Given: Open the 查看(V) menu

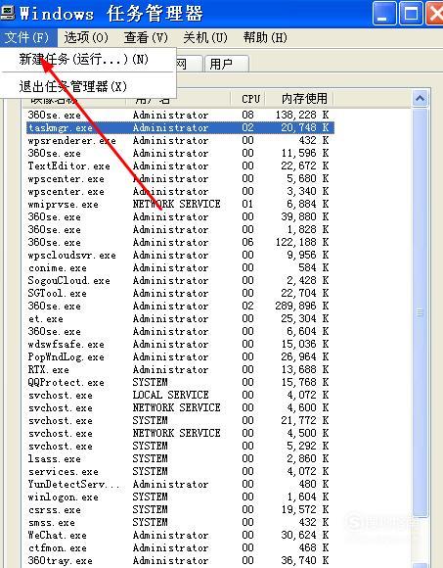Looking at the screenshot, I should (x=146, y=37).
